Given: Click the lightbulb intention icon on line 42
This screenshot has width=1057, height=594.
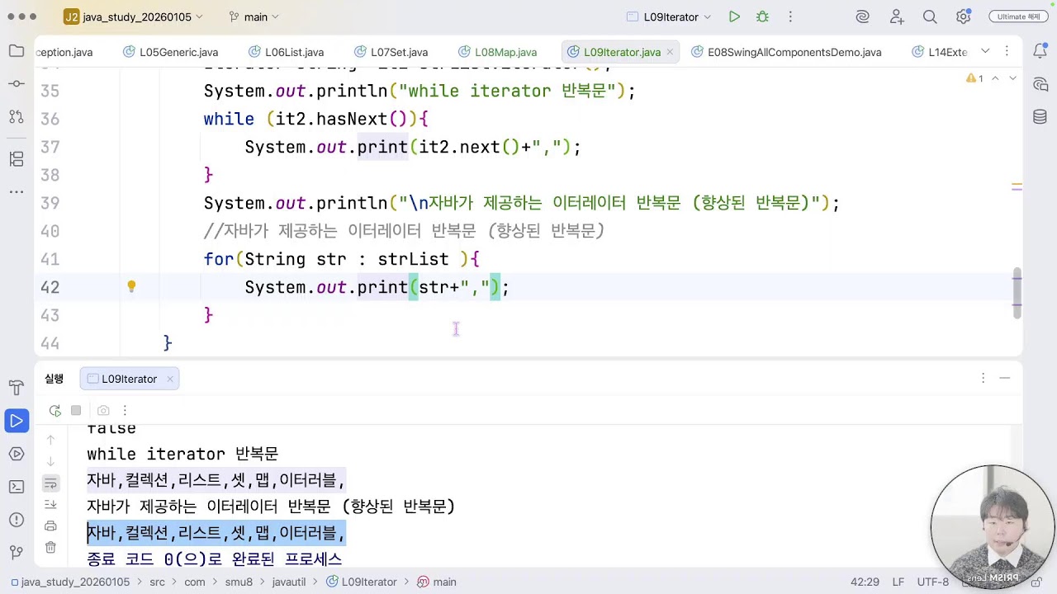Looking at the screenshot, I should [130, 286].
